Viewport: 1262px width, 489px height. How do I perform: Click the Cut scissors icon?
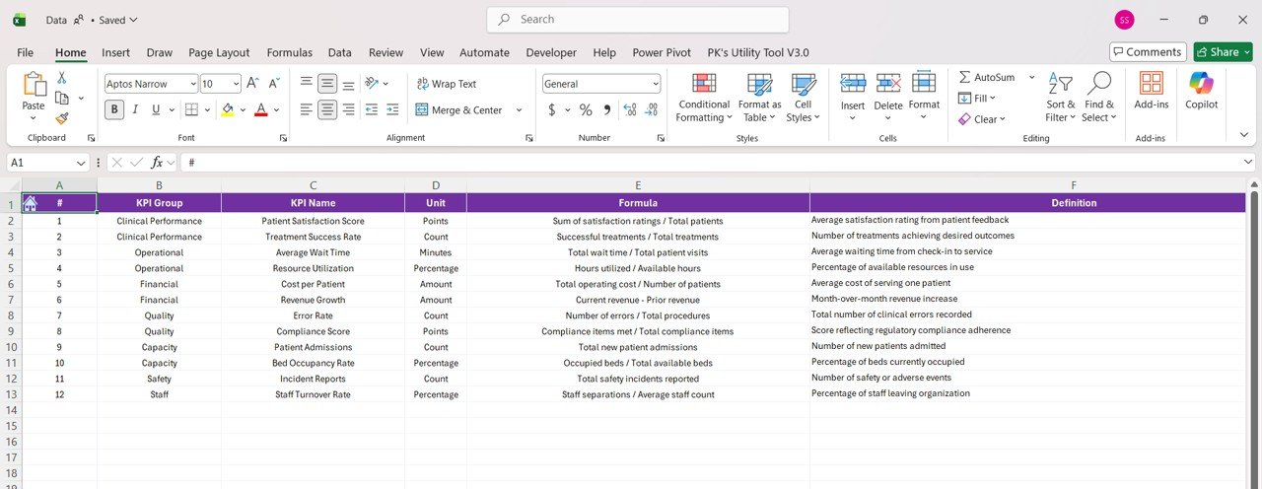coord(62,78)
